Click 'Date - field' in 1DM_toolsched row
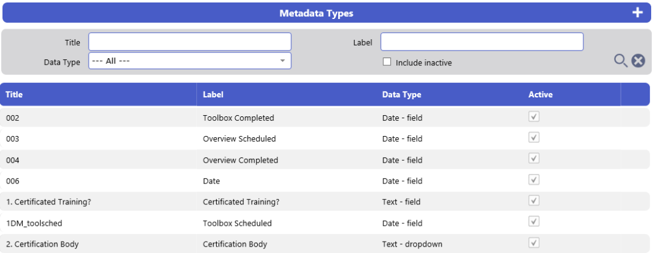Screen dimensions: 653x253 pos(402,223)
